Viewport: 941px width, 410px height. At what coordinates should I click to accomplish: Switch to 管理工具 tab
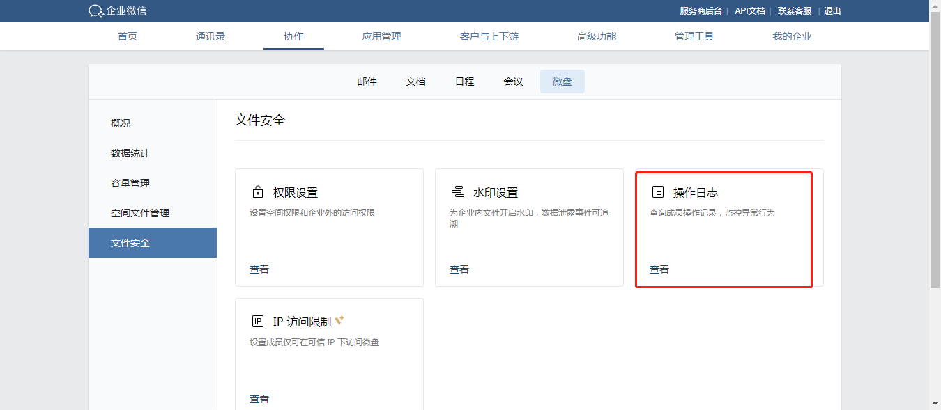[x=694, y=36]
